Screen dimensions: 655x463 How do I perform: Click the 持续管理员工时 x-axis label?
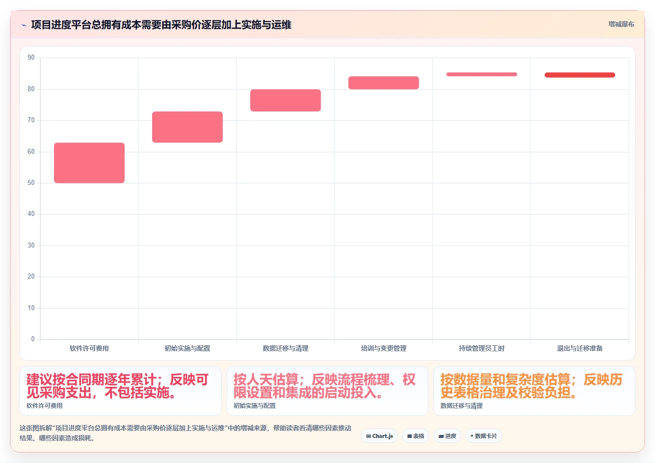click(481, 348)
